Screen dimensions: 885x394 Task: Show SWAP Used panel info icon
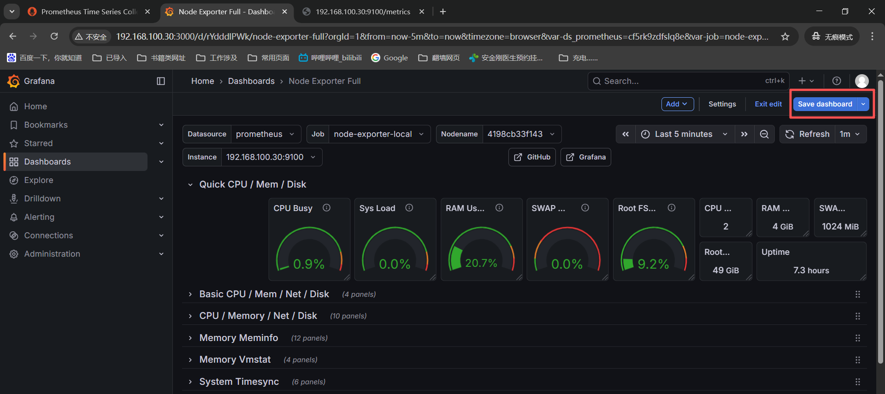pos(585,208)
